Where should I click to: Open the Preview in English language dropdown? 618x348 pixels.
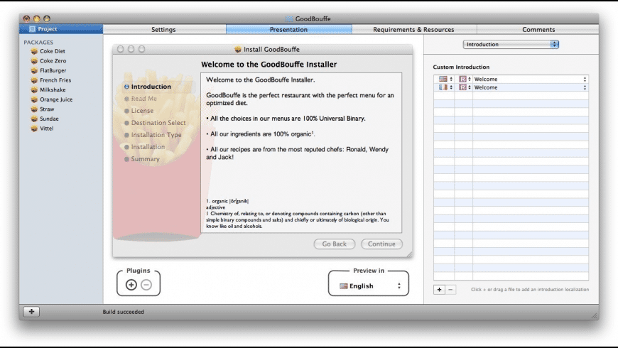[x=371, y=286]
